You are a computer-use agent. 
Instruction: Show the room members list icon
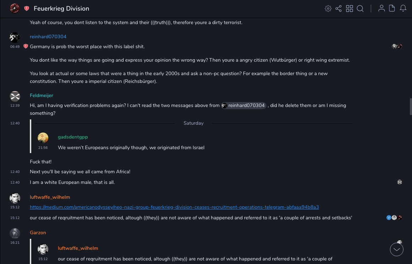point(381,9)
